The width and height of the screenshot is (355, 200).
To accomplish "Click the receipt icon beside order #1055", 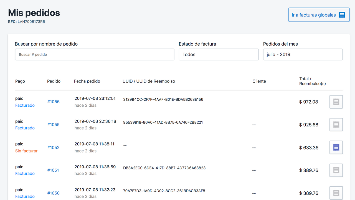I will click(336, 124).
